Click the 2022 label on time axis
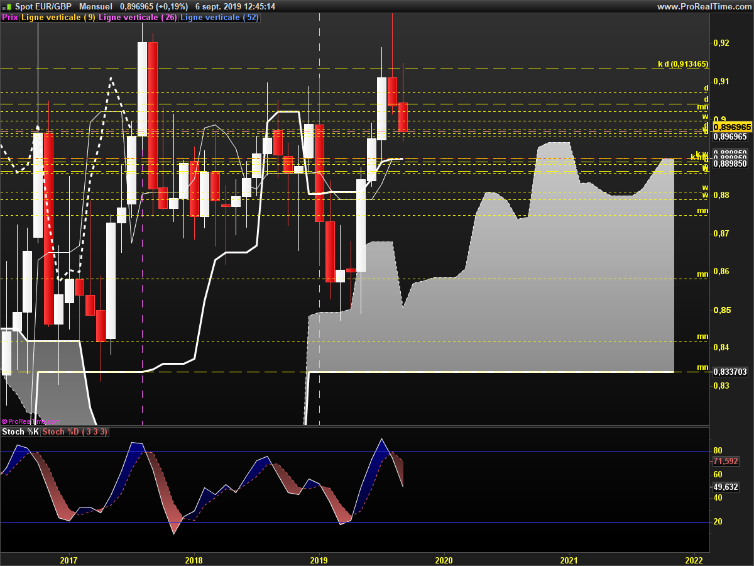The image size is (754, 566). click(x=694, y=560)
